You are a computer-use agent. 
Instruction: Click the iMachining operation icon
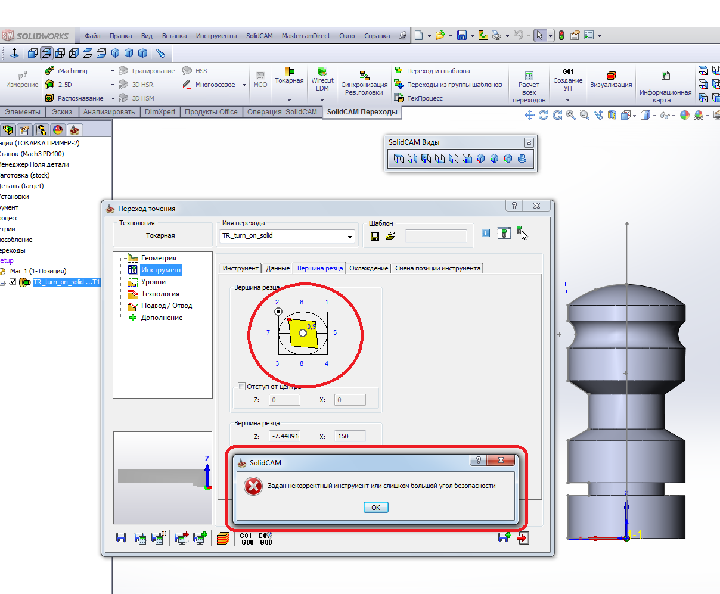coord(49,71)
